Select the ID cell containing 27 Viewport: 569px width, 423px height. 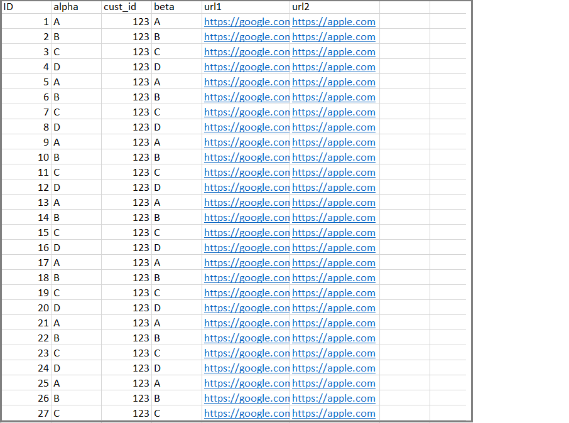click(26, 414)
